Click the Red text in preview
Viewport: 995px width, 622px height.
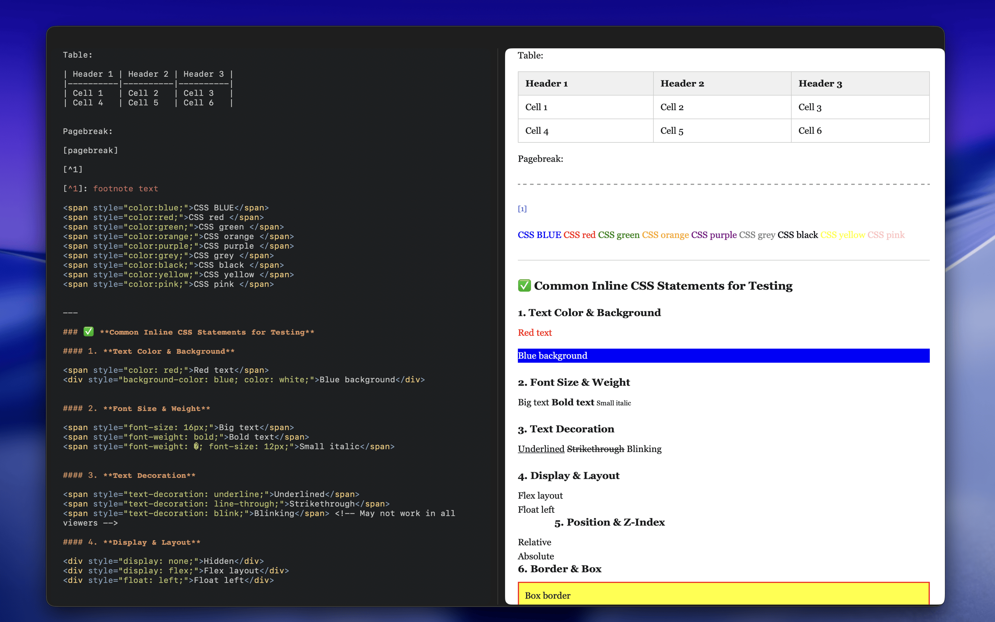click(x=534, y=332)
